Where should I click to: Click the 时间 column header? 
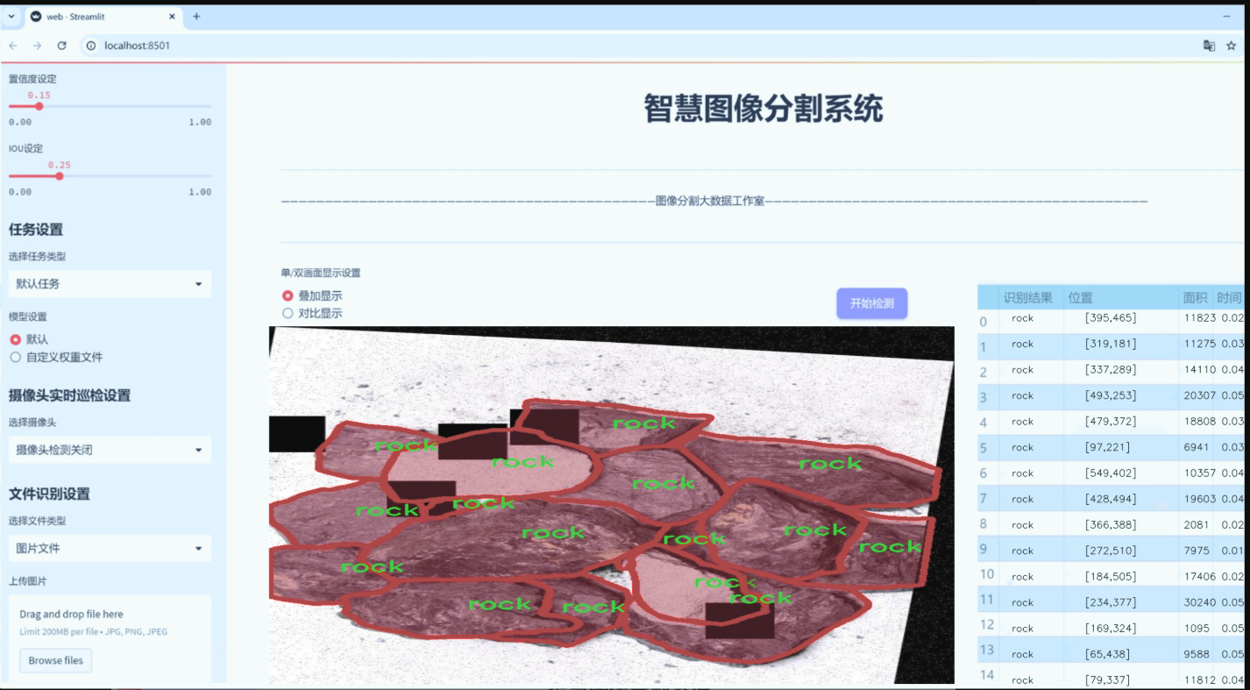tap(1229, 298)
